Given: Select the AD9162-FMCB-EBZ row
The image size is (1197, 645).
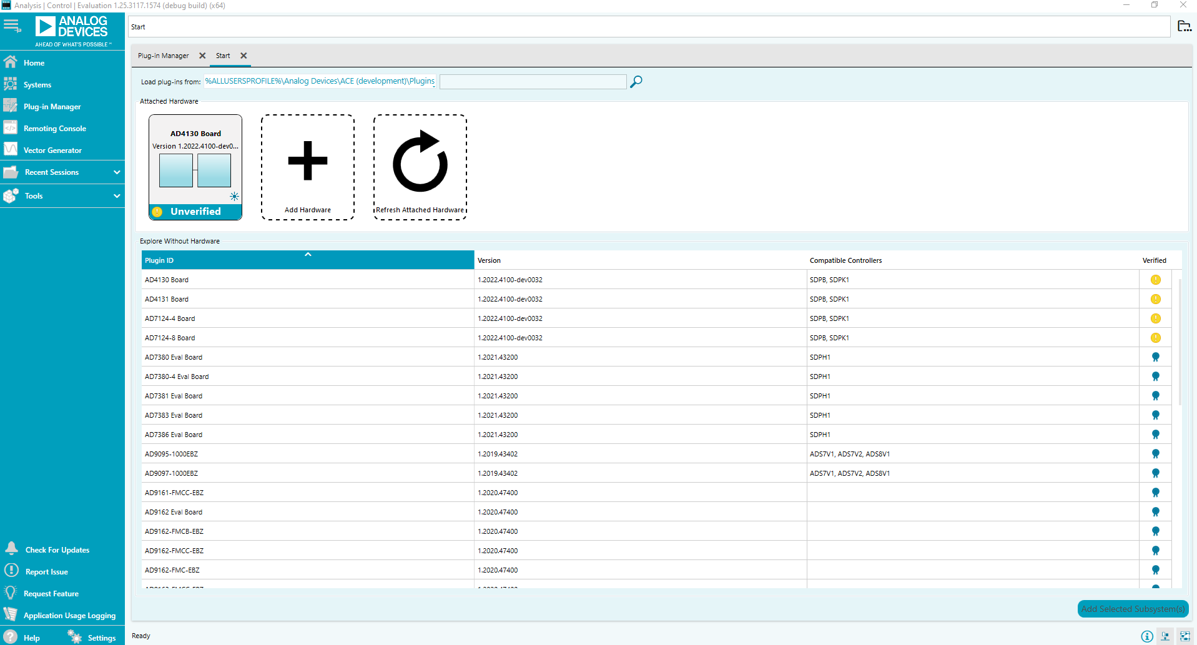Looking at the screenshot, I should 656,531.
